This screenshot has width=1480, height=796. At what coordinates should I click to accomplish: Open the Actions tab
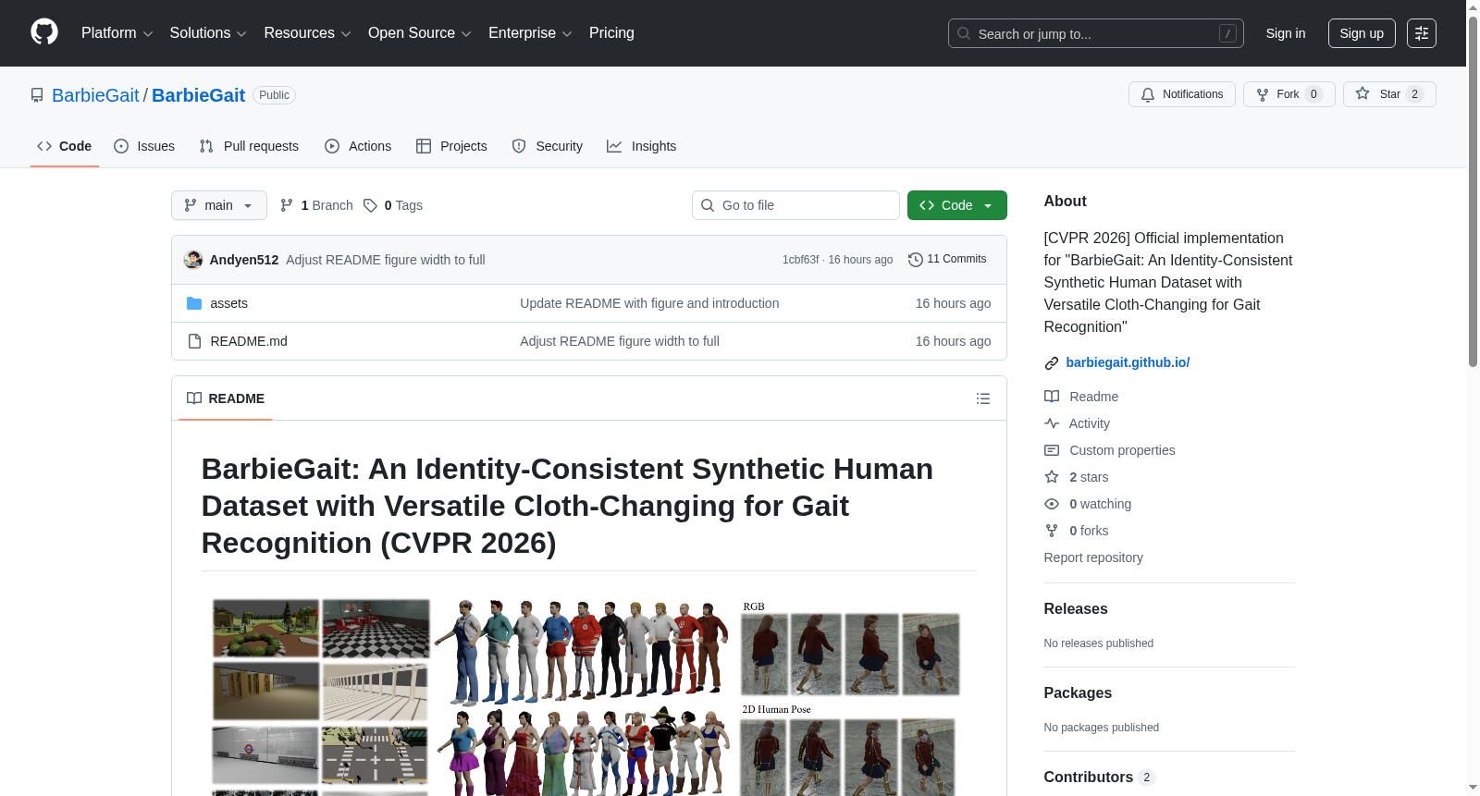click(x=358, y=146)
